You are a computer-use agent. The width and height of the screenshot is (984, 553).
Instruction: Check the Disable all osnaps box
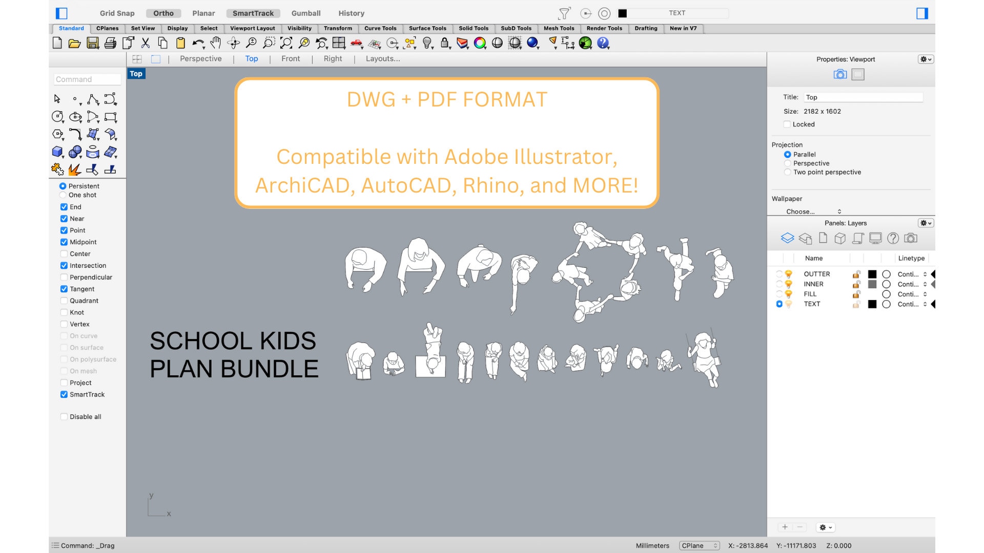64,416
